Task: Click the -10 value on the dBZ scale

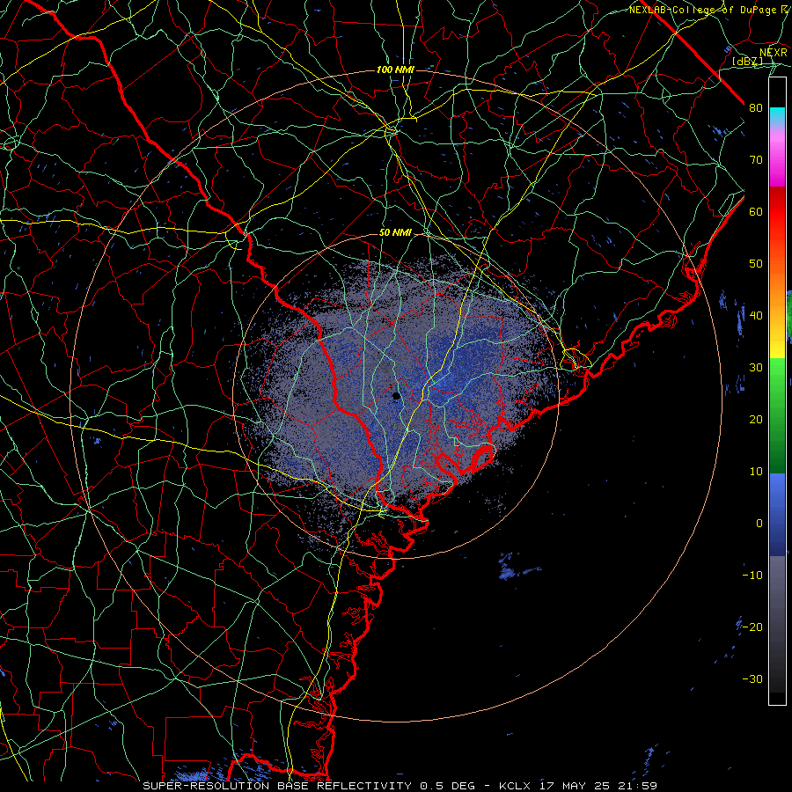Action: click(x=752, y=576)
